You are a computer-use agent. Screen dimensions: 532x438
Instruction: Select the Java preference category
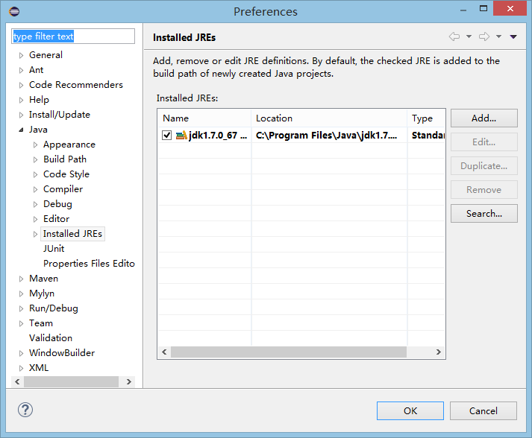[38, 130]
